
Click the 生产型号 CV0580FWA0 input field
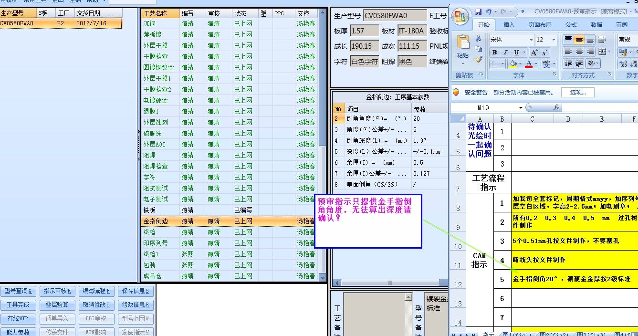(395, 16)
